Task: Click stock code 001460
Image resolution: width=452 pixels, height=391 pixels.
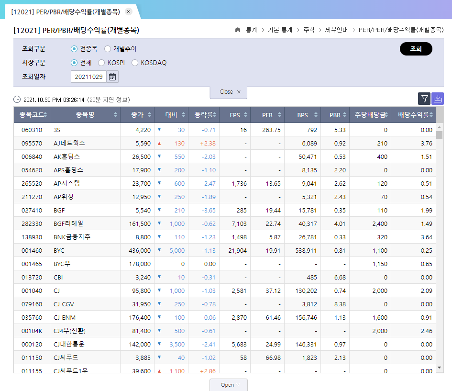Action: tap(32, 251)
